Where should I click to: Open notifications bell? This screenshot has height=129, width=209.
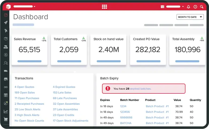pyautogui.click(x=188, y=7)
